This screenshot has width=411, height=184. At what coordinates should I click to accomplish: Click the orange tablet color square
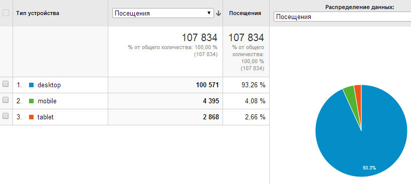[31, 117]
